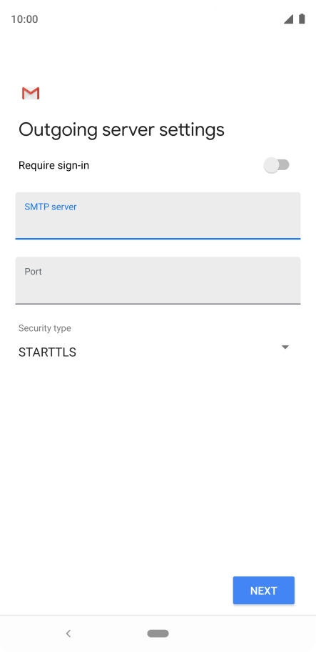The height and width of the screenshot is (652, 316).
Task: Tap the 10:00 clock in status bar
Action: tap(24, 19)
